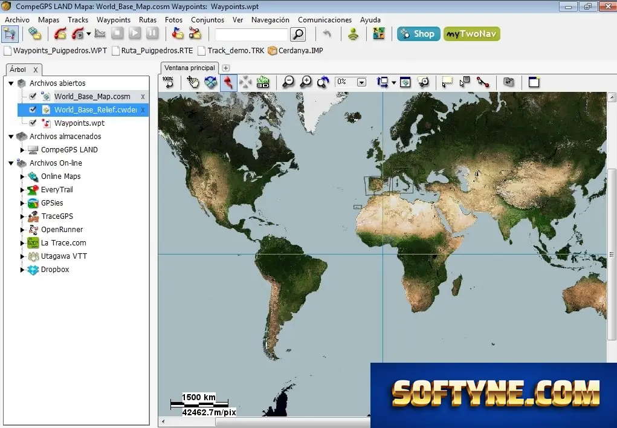Viewport: 617px width, 428px height.
Task: Expand the Online Maps tree node
Action: tap(22, 177)
